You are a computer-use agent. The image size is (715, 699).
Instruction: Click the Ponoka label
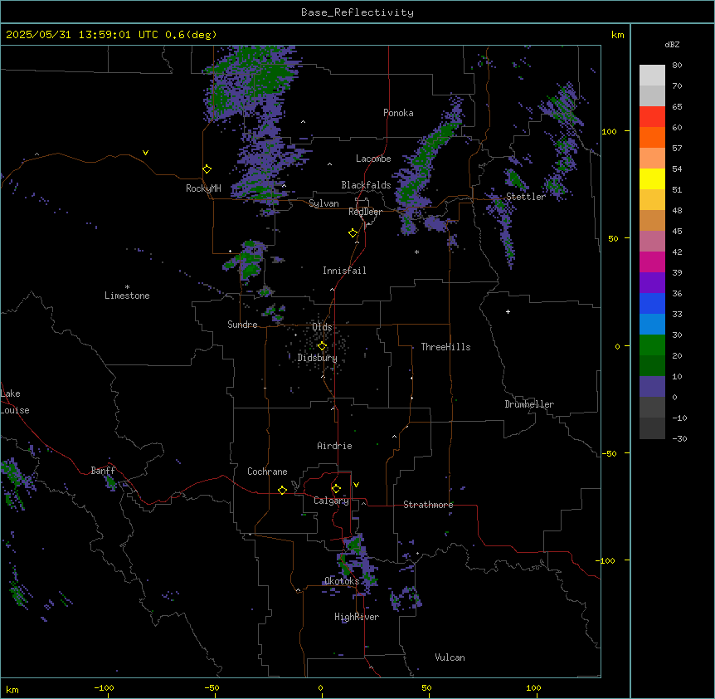coord(398,113)
